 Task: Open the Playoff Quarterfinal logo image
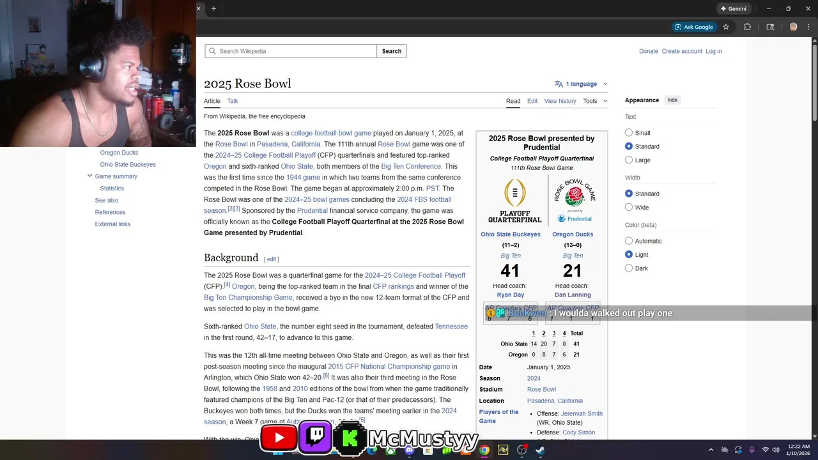point(514,200)
